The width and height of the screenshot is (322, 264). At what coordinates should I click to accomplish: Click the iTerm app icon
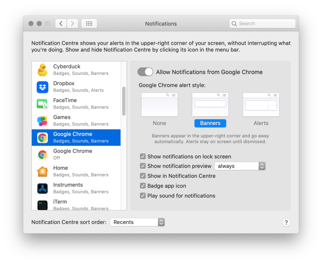point(42,205)
